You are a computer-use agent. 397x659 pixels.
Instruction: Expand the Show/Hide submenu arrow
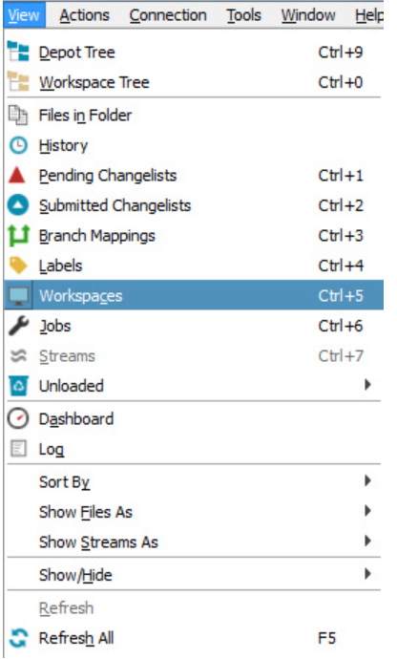(x=367, y=574)
